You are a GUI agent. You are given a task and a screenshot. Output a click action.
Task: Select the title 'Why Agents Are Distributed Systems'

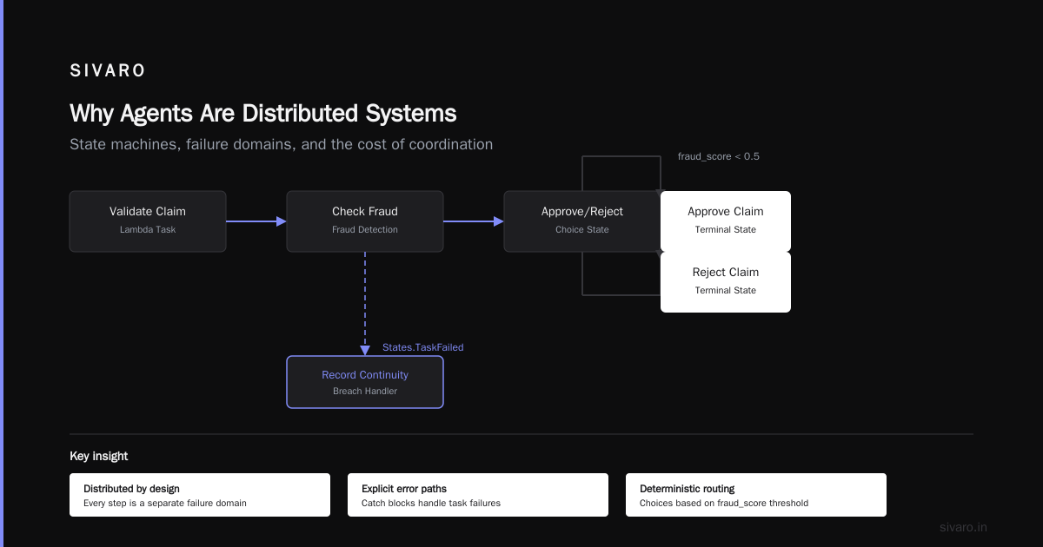click(262, 114)
